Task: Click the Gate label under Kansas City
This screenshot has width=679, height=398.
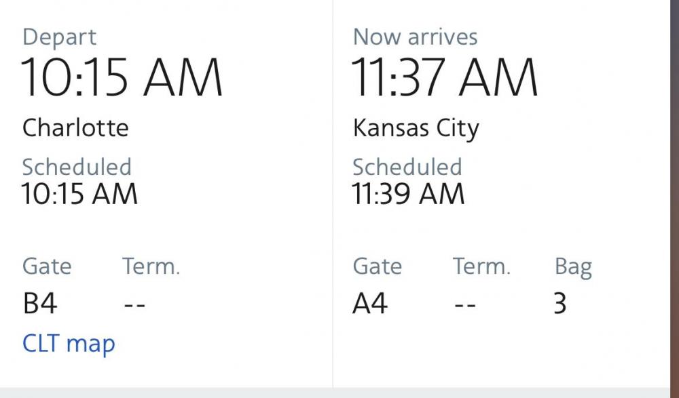Action: pos(377,266)
